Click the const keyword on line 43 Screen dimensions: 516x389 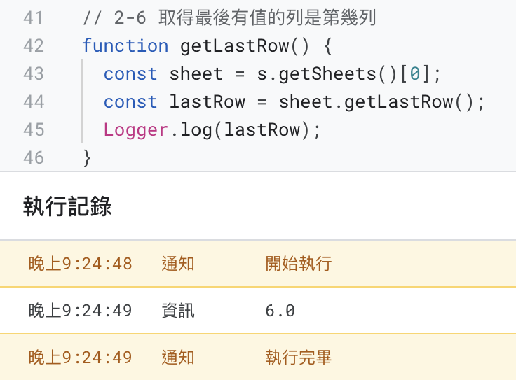(130, 74)
